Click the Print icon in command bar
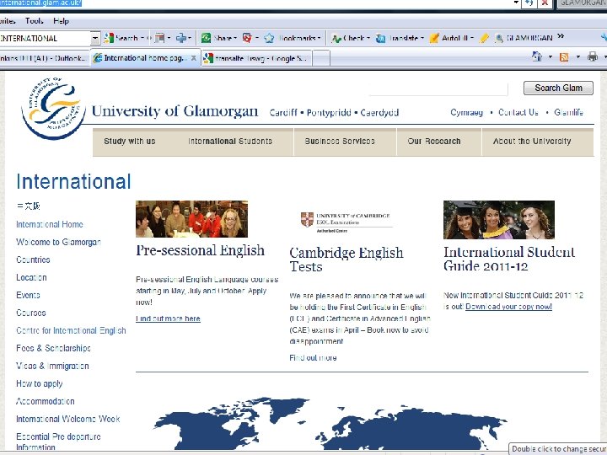 (x=593, y=57)
